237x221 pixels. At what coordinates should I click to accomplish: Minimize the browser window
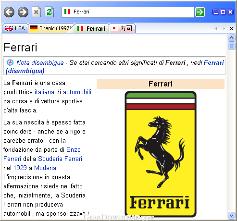click(216, 12)
